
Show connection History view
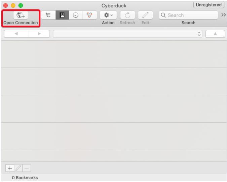pos(76,15)
